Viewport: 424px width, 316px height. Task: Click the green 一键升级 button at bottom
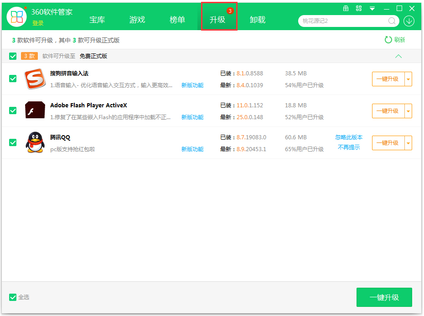[384, 297]
